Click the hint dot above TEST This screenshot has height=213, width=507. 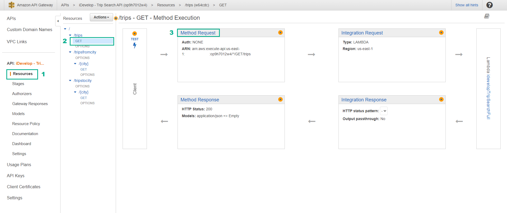[x=134, y=33]
